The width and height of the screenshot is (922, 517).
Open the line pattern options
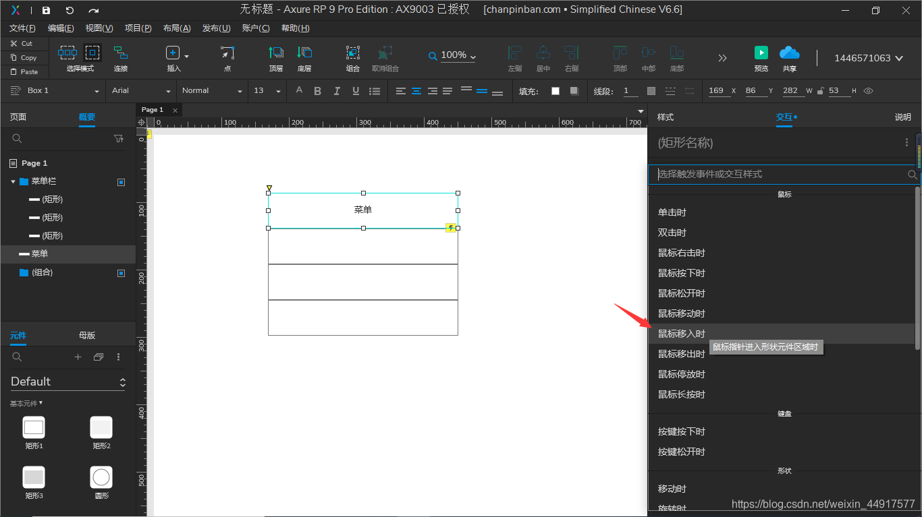(670, 91)
